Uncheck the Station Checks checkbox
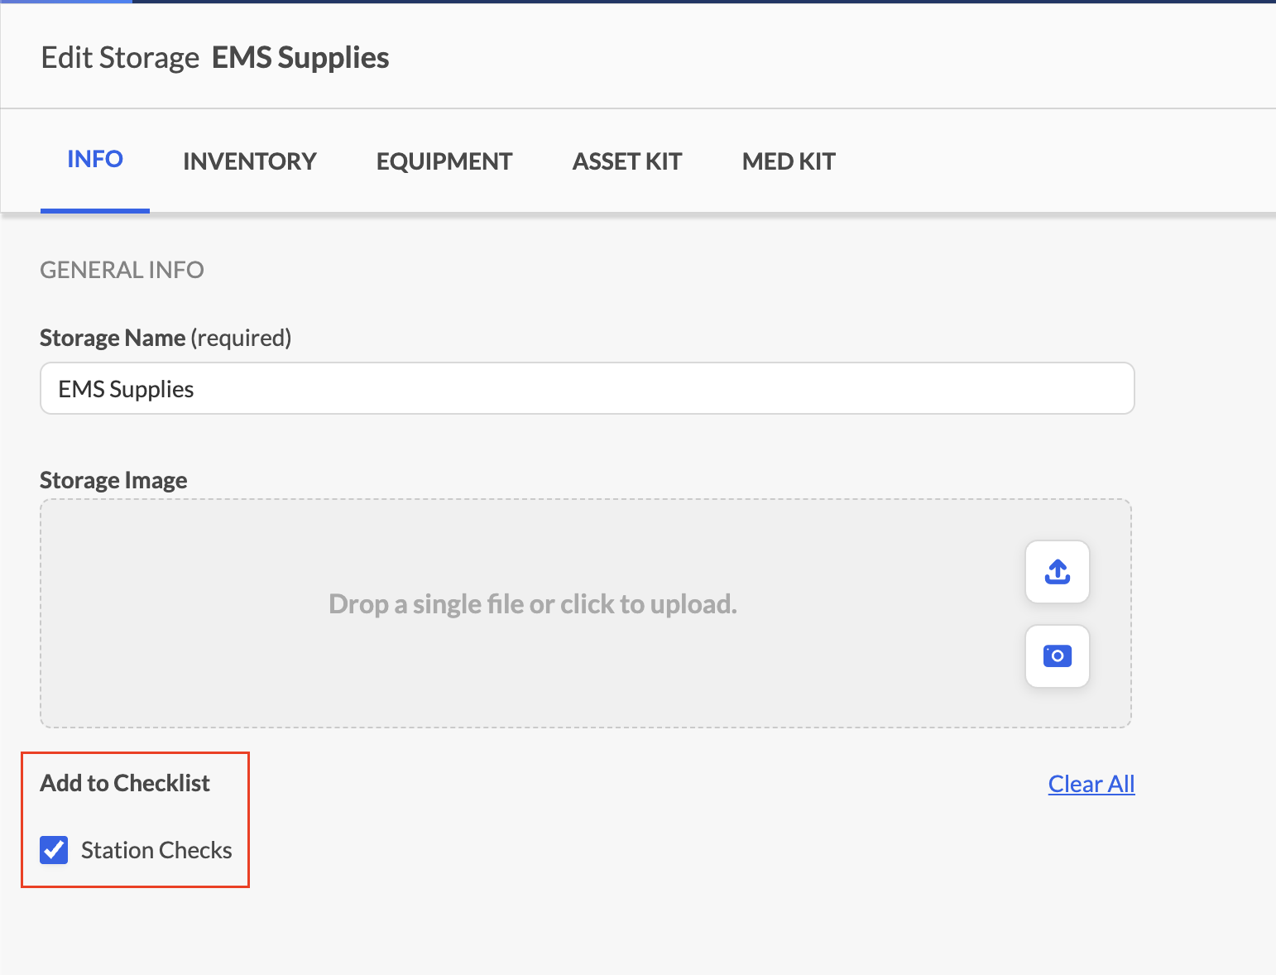 55,850
